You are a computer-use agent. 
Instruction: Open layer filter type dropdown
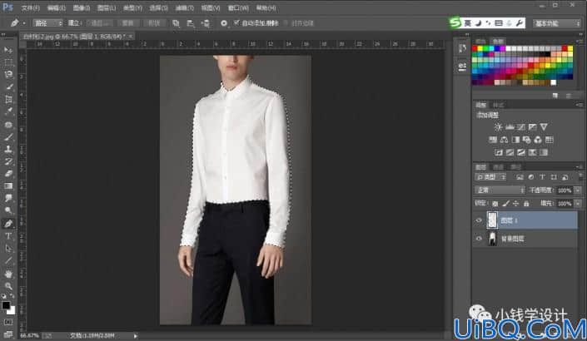point(490,177)
